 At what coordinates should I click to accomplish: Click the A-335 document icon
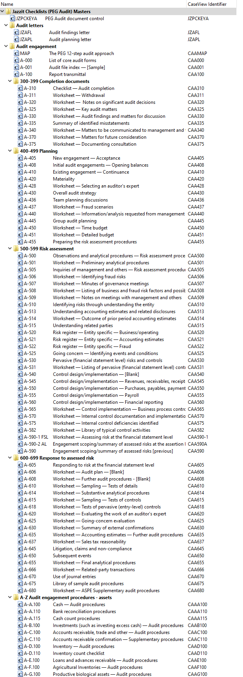pos(20,123)
